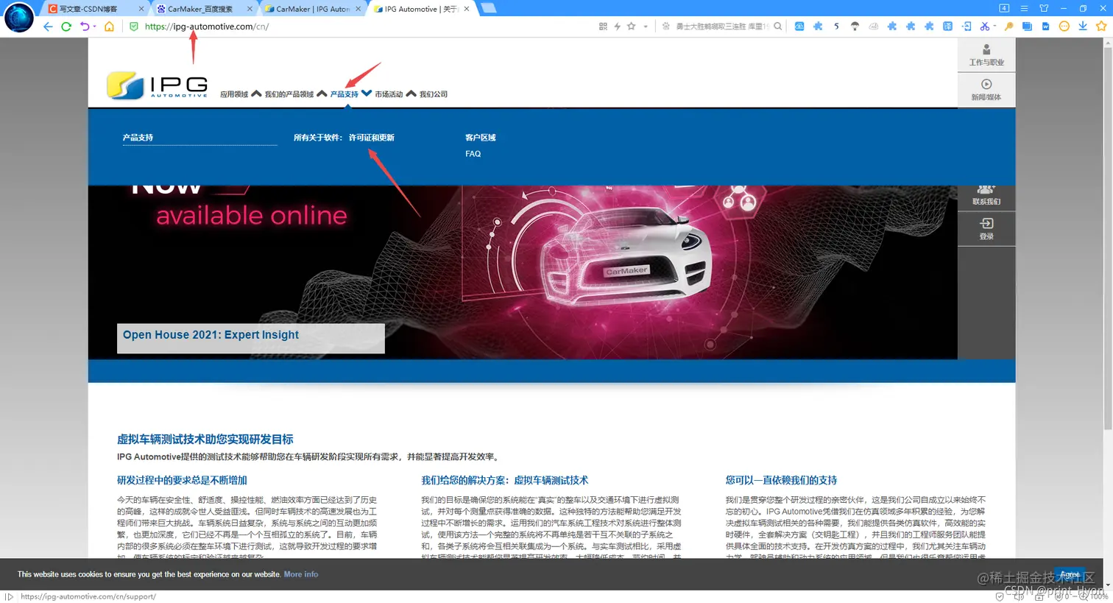Expand the 应用领域 dropdown arrow
1113x603 pixels.
tap(255, 93)
